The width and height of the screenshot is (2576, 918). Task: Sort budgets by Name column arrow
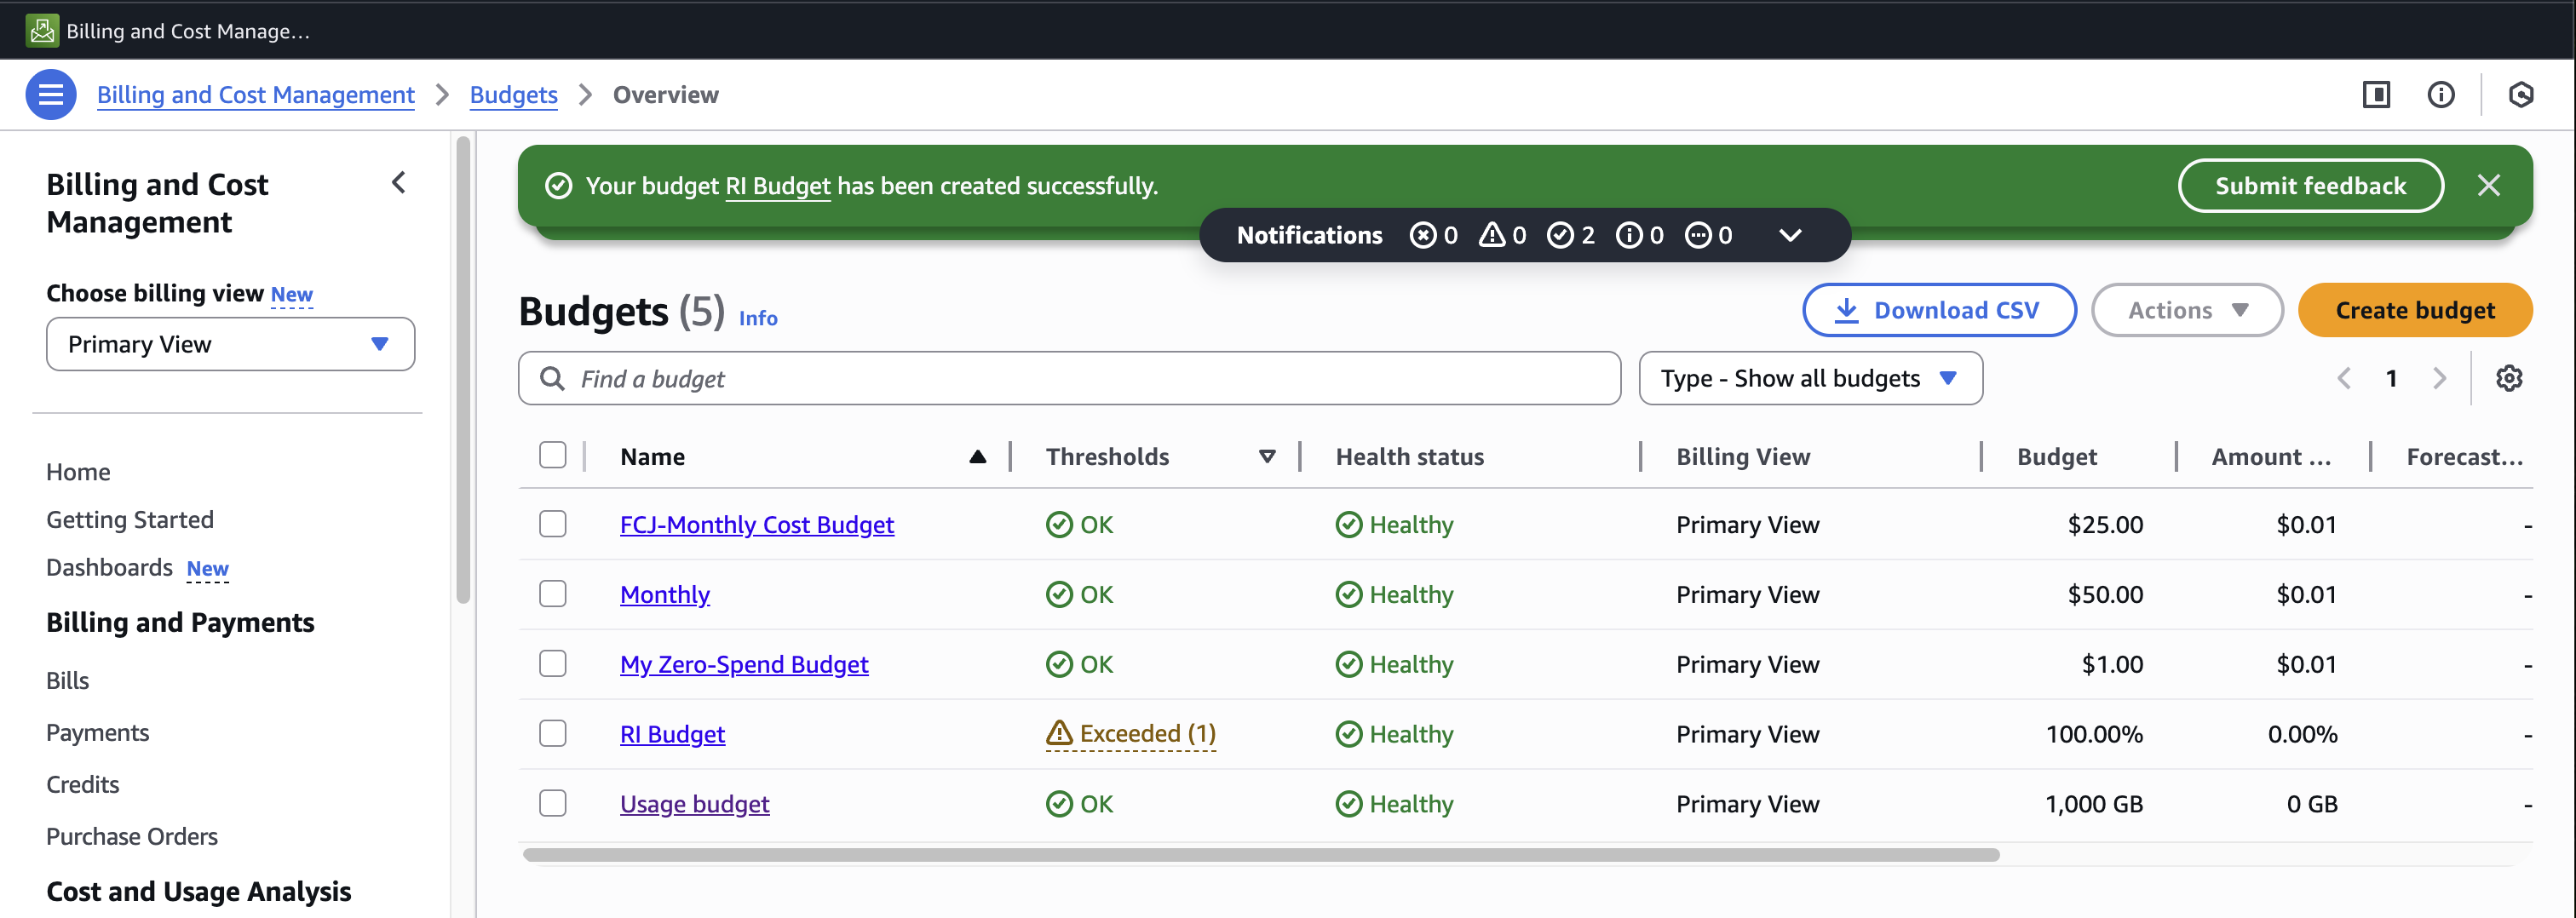pyautogui.click(x=977, y=457)
